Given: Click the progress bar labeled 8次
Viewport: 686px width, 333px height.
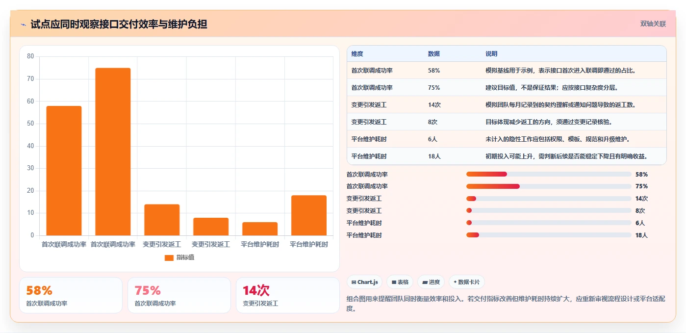Looking at the screenshot, I should [549, 210].
